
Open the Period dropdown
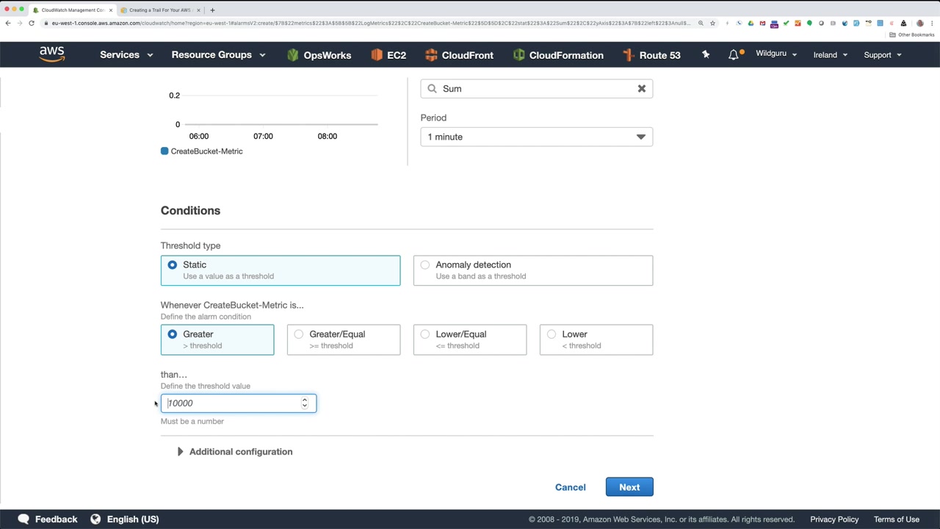click(536, 137)
